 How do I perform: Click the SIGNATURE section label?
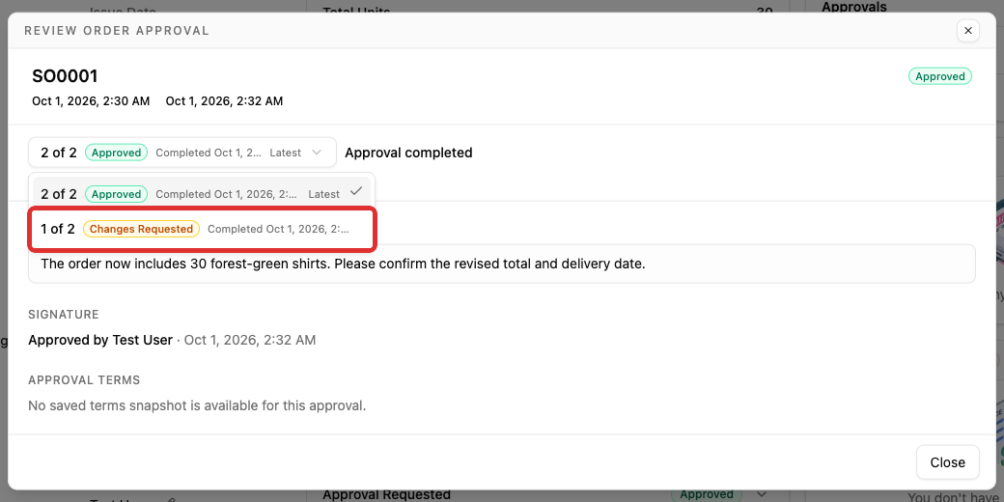click(x=64, y=315)
